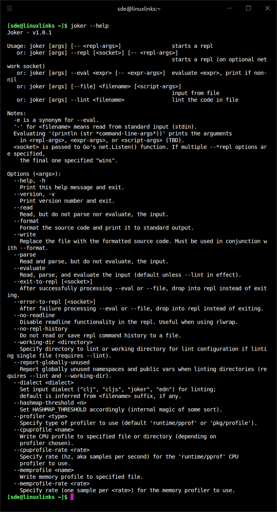277x512 pixels.
Task: Click the sde@linuxlinks:~ window title
Action: point(139,8)
